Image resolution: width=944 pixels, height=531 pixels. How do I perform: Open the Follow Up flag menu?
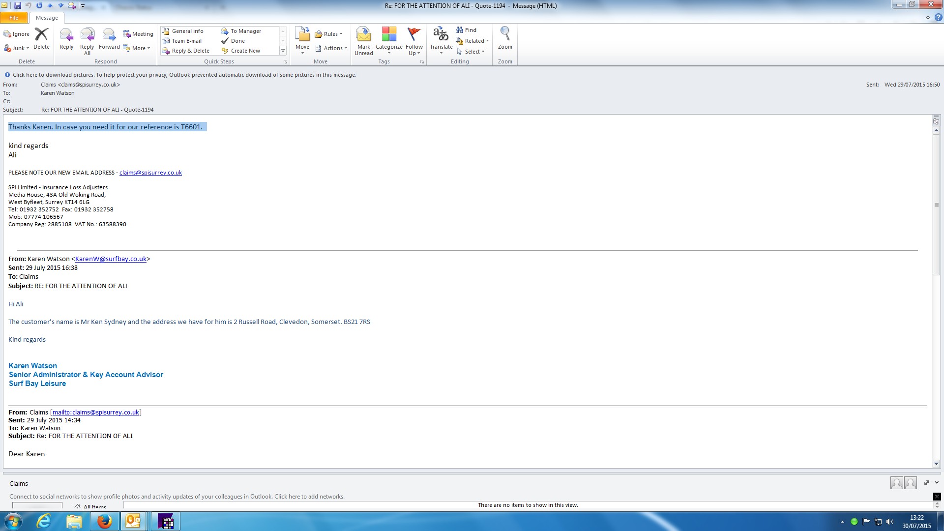pyautogui.click(x=414, y=40)
